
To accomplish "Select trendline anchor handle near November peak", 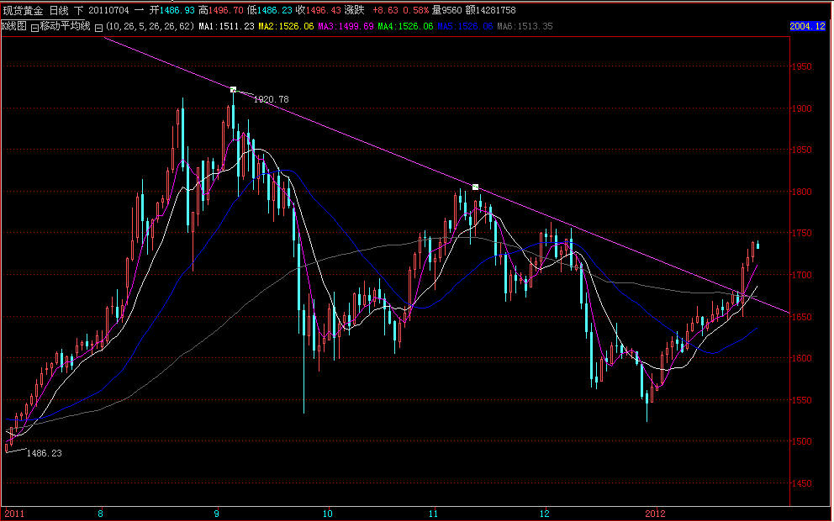I will (476, 187).
